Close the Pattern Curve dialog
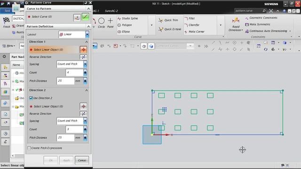Screen dimensions: 301x169 90,3
